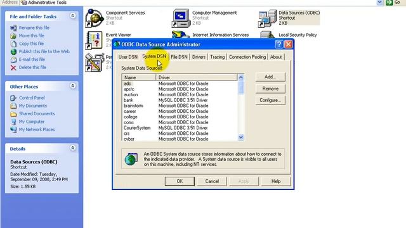Select the CourierSystem data source row
Image resolution: width=406 pixels, height=228 pixels.
point(180,128)
